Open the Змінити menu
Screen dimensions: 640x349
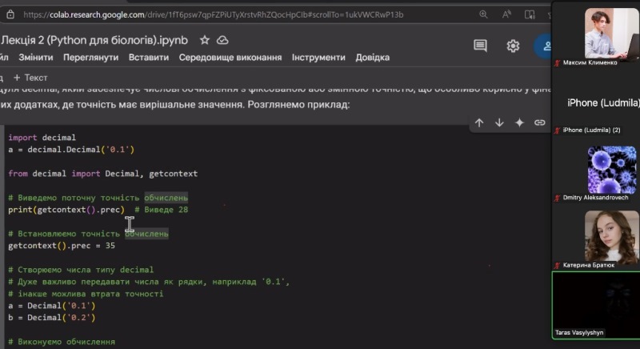tap(36, 58)
